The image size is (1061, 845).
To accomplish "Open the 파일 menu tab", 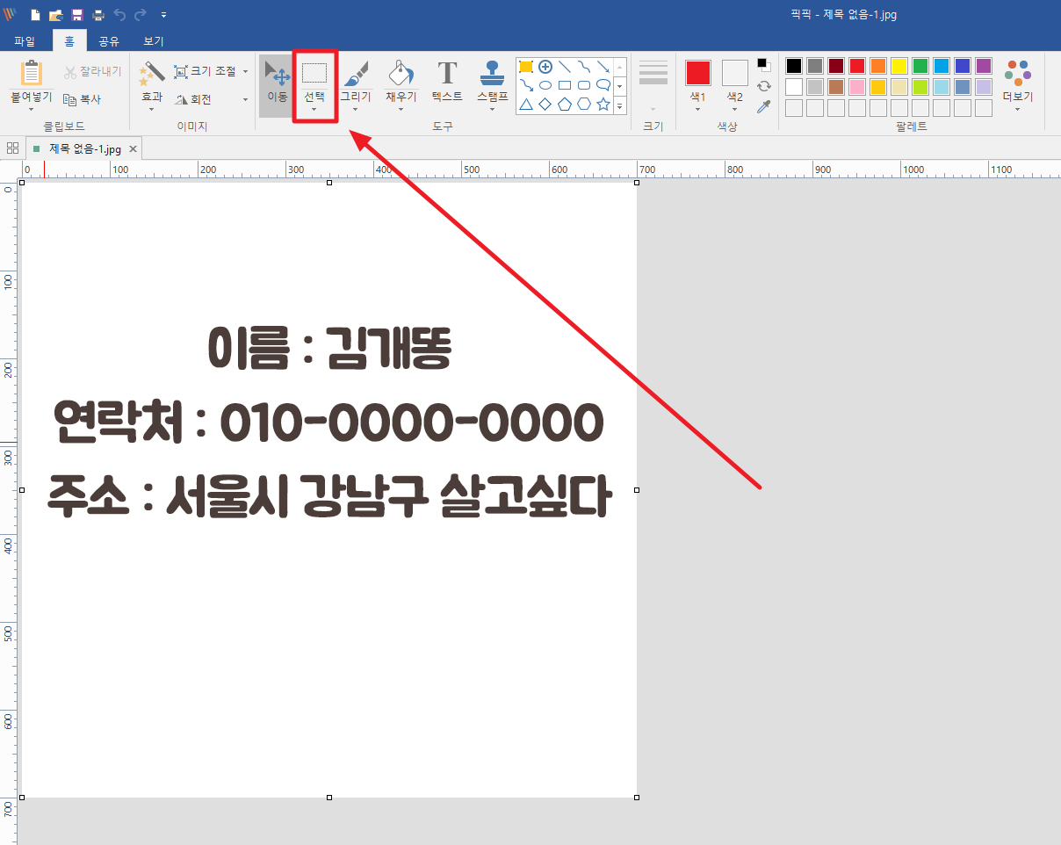I will click(x=25, y=40).
